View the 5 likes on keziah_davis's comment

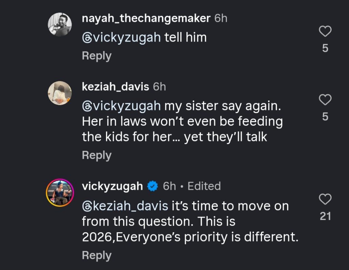coord(325,117)
